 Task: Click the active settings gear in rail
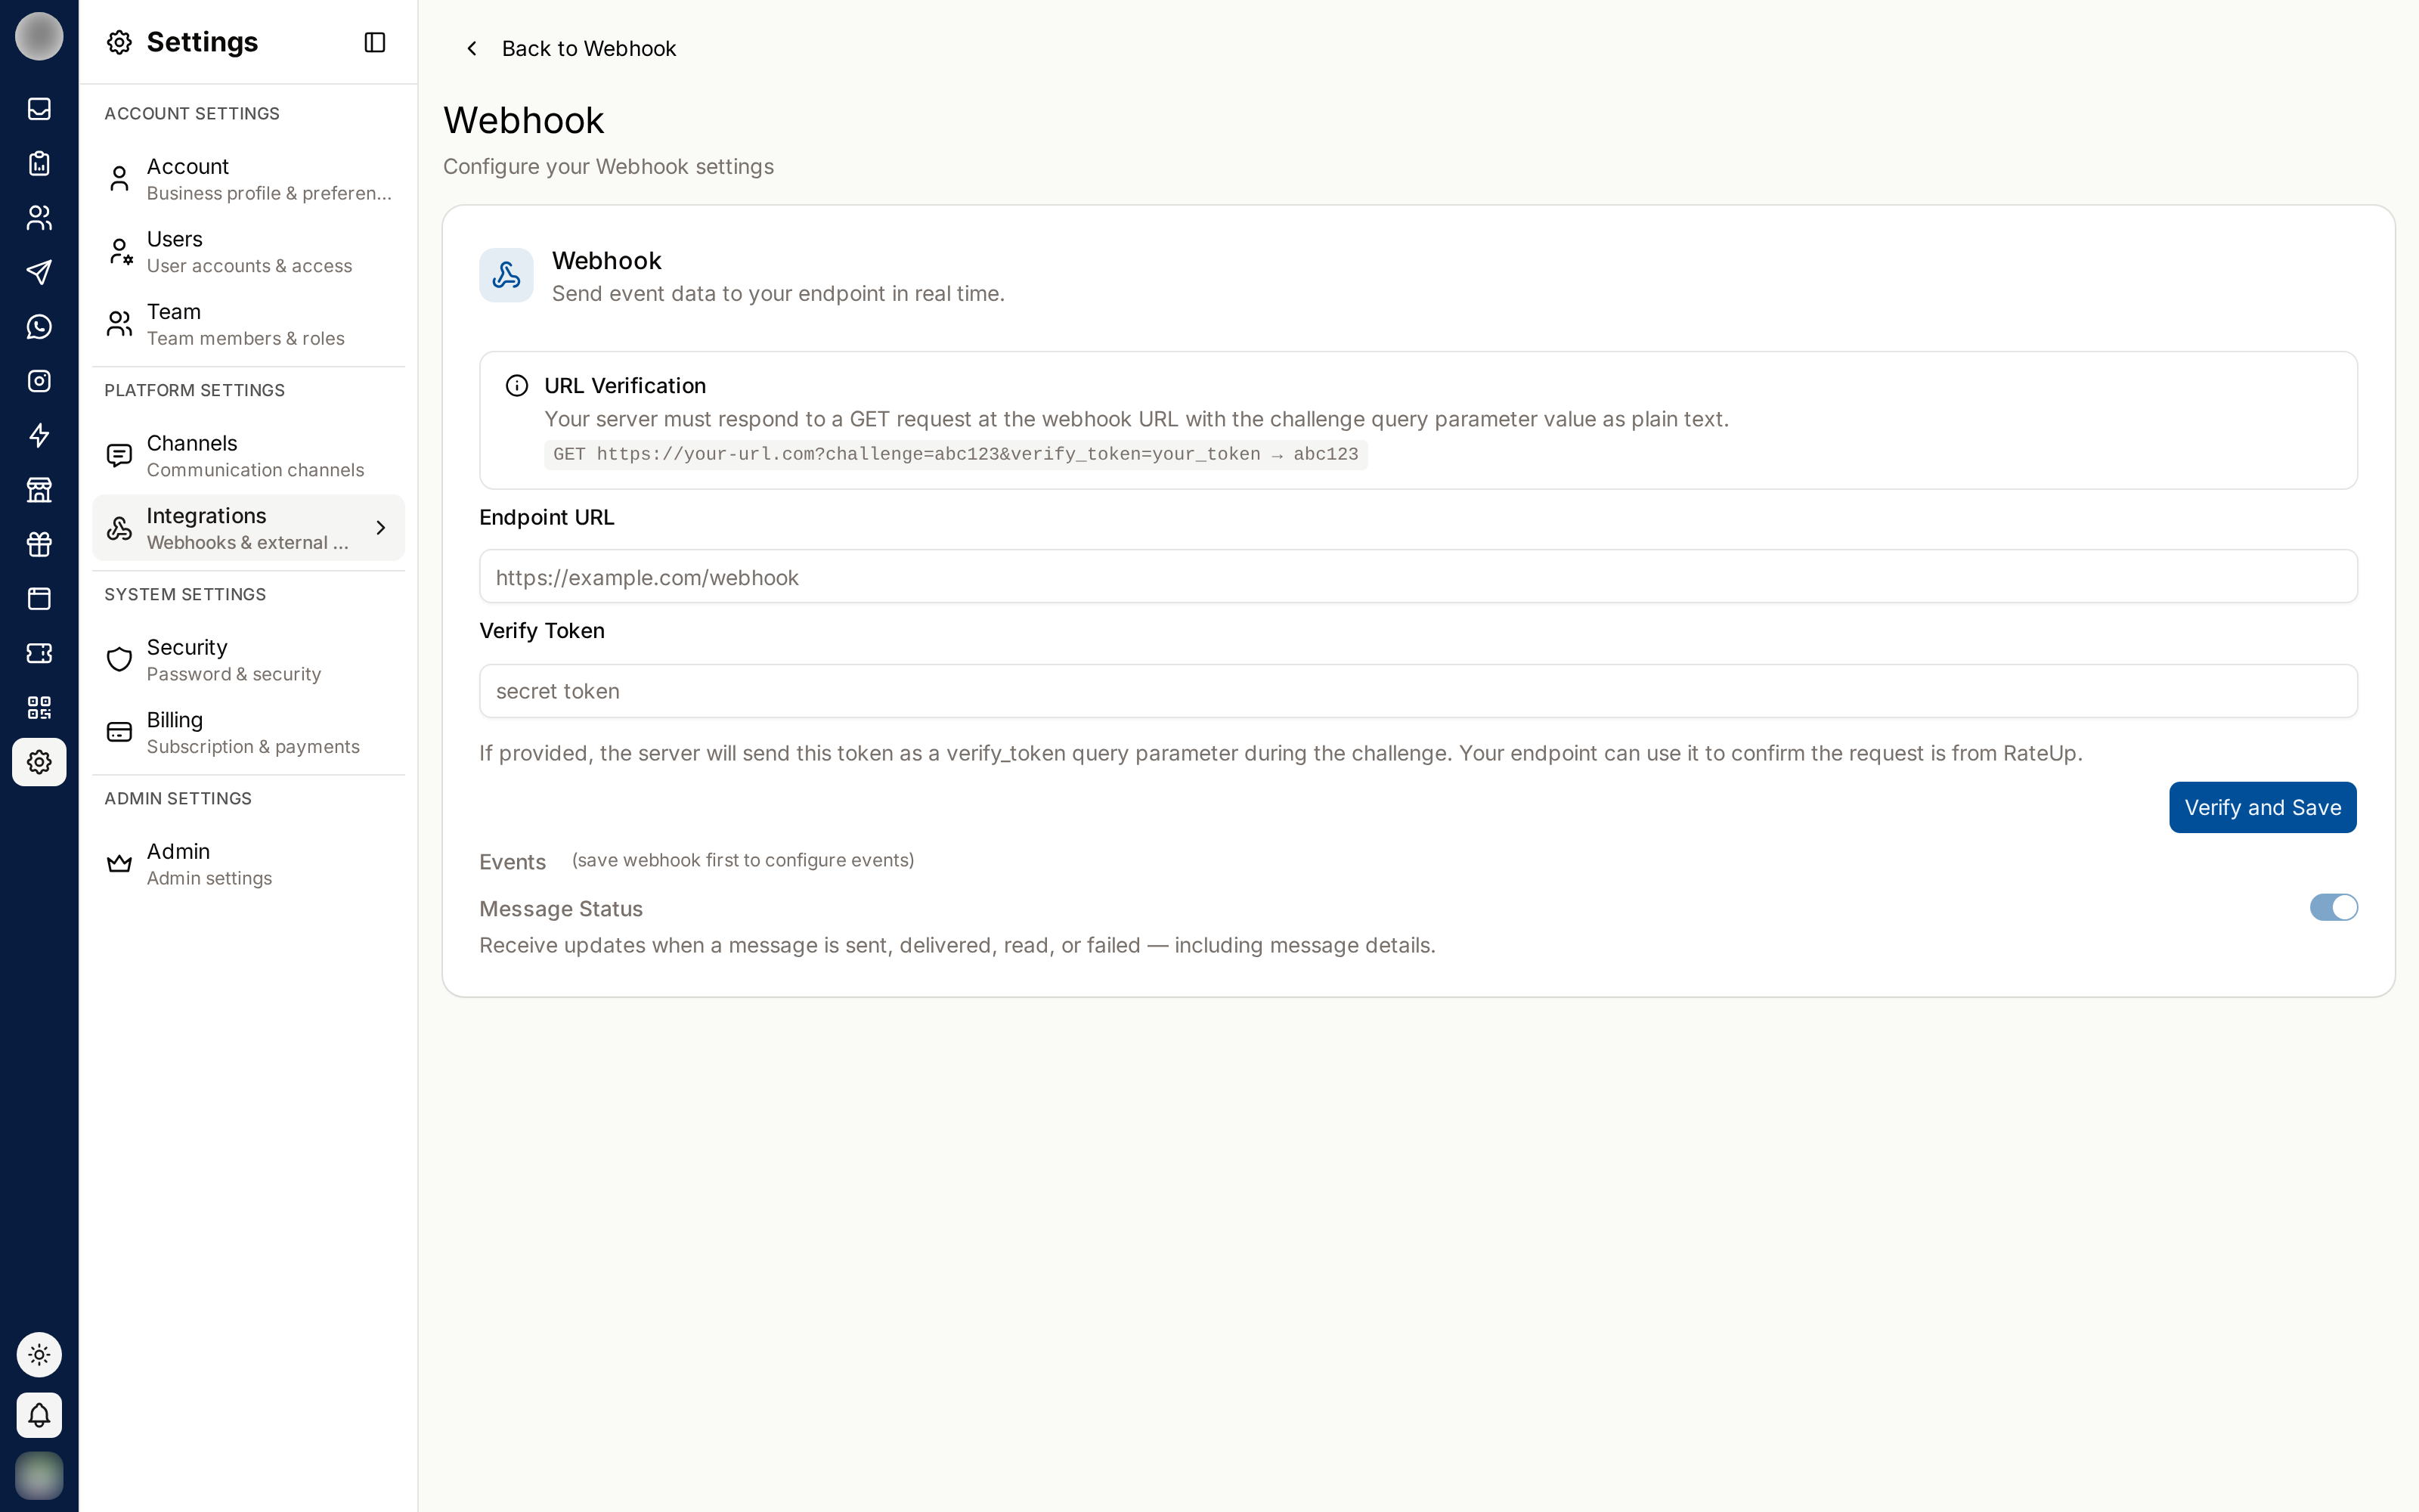[x=39, y=762]
